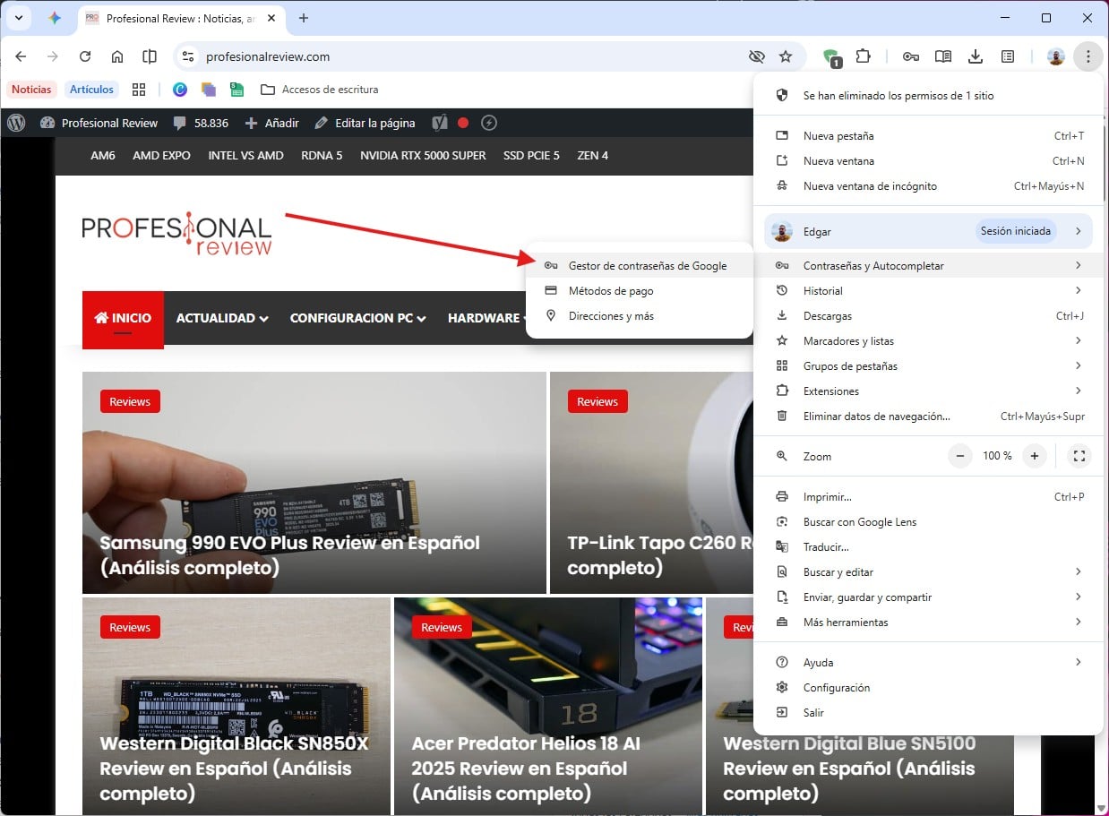Select Gestor de contraseñas de Google
The image size is (1109, 816).
[640, 266]
